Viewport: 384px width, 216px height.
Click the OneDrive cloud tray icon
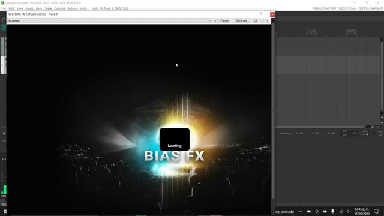(325, 211)
